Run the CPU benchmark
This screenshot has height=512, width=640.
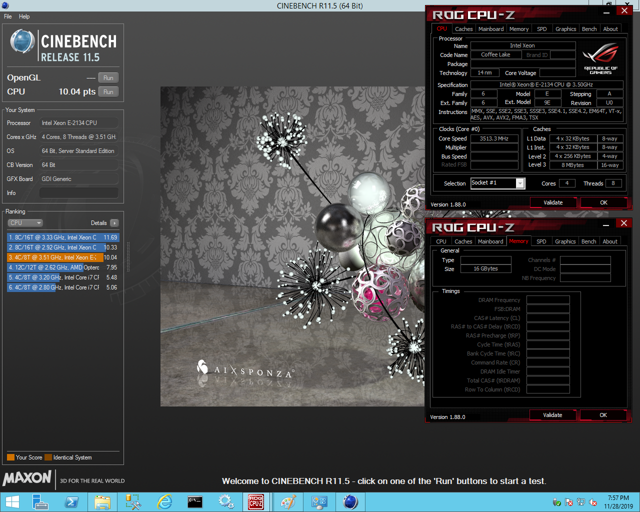(108, 92)
